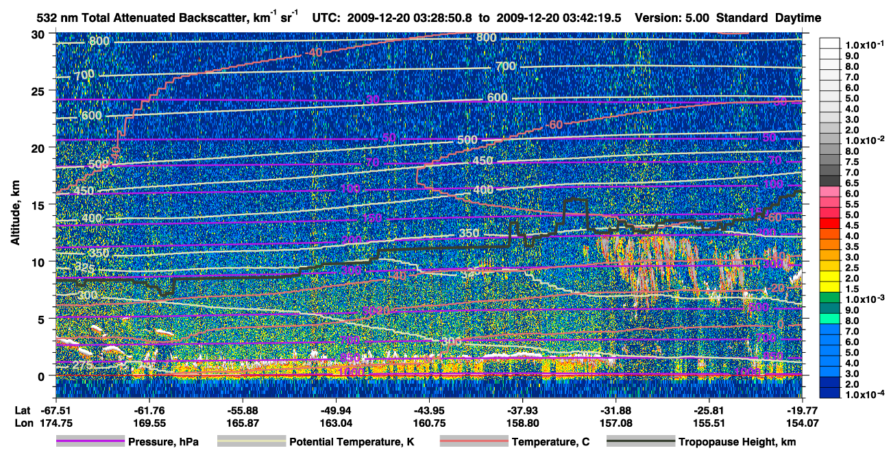This screenshot has width=891, height=457.
Task: Click the 'Temperature, C' legend entry
Action: coord(551,442)
